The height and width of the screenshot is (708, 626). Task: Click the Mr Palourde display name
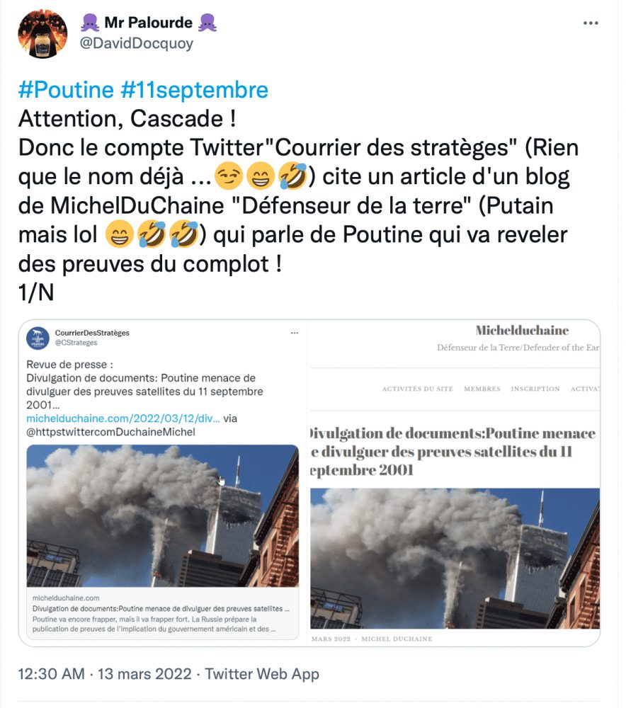pyautogui.click(x=148, y=22)
